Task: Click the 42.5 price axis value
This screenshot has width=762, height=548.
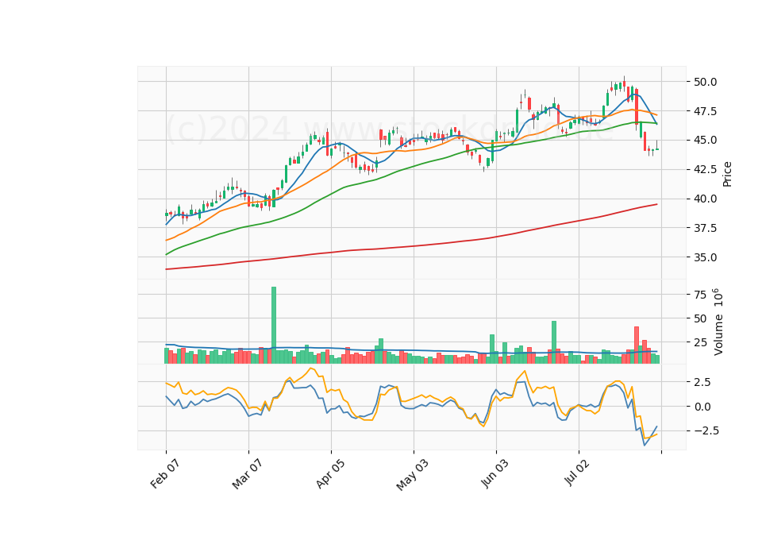Action: [x=705, y=169]
